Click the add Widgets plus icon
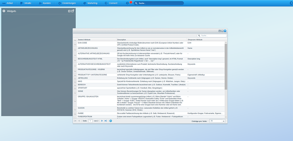 tap(4, 11)
